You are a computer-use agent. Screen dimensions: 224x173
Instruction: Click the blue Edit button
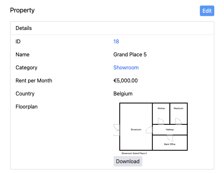207,11
